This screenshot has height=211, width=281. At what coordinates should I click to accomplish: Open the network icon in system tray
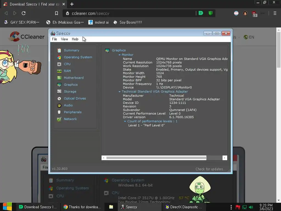click(x=245, y=207)
